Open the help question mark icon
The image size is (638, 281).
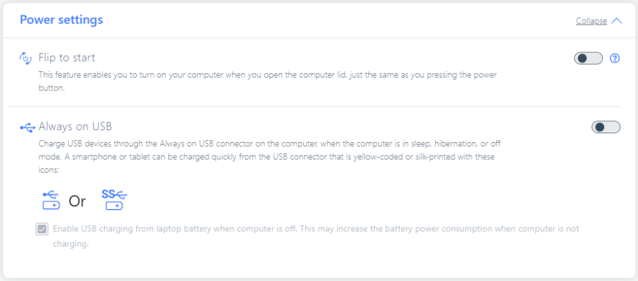click(x=615, y=59)
